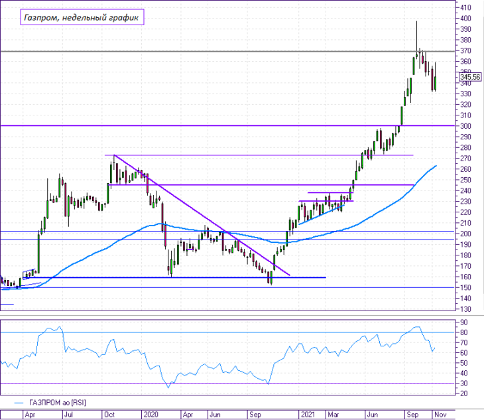The image size is (484, 420).
Task: Click the 390 price axis label
Action: tap(465, 29)
